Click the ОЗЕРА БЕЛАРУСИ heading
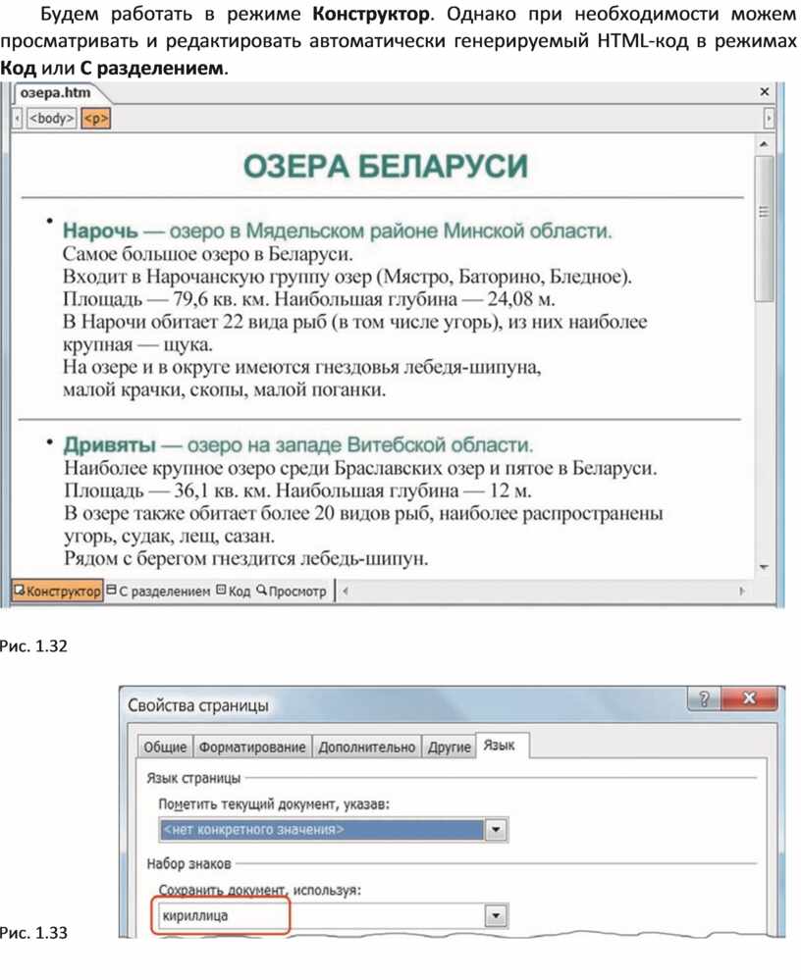This screenshot has width=801, height=980. (385, 166)
